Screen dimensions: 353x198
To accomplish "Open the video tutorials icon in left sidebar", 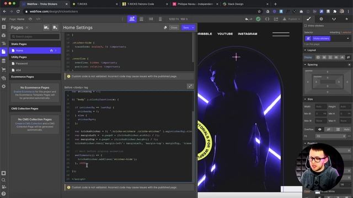I will pyautogui.click(x=4, y=187).
